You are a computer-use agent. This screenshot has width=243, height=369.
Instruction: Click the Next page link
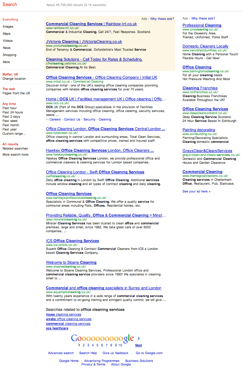tap(139, 345)
